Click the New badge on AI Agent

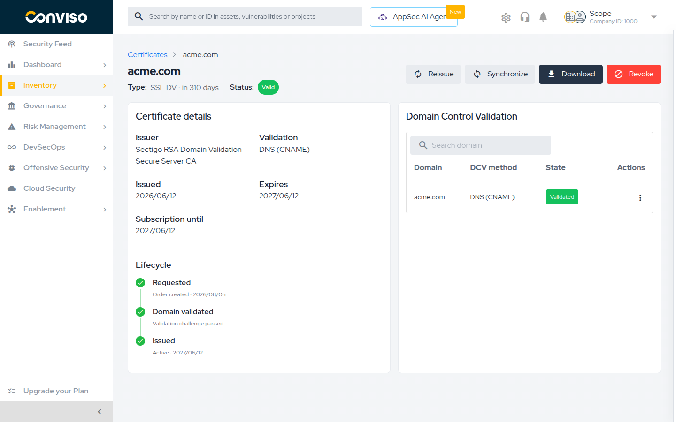455,12
